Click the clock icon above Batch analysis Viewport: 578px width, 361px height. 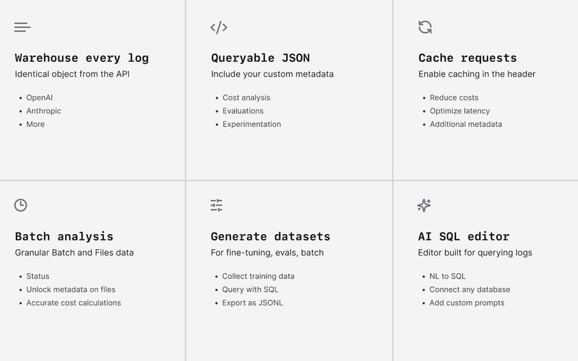pyautogui.click(x=21, y=205)
